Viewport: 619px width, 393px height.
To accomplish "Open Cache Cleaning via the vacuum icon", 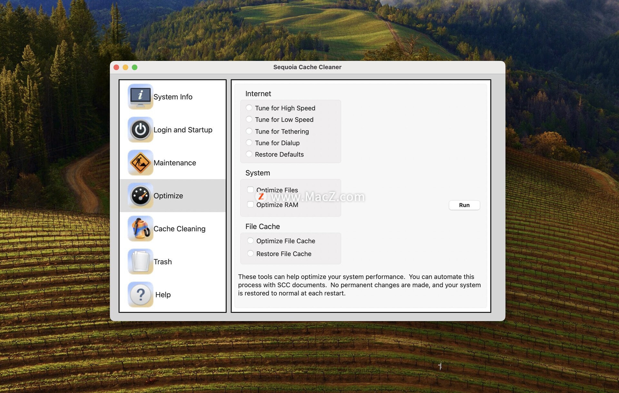I will point(140,228).
